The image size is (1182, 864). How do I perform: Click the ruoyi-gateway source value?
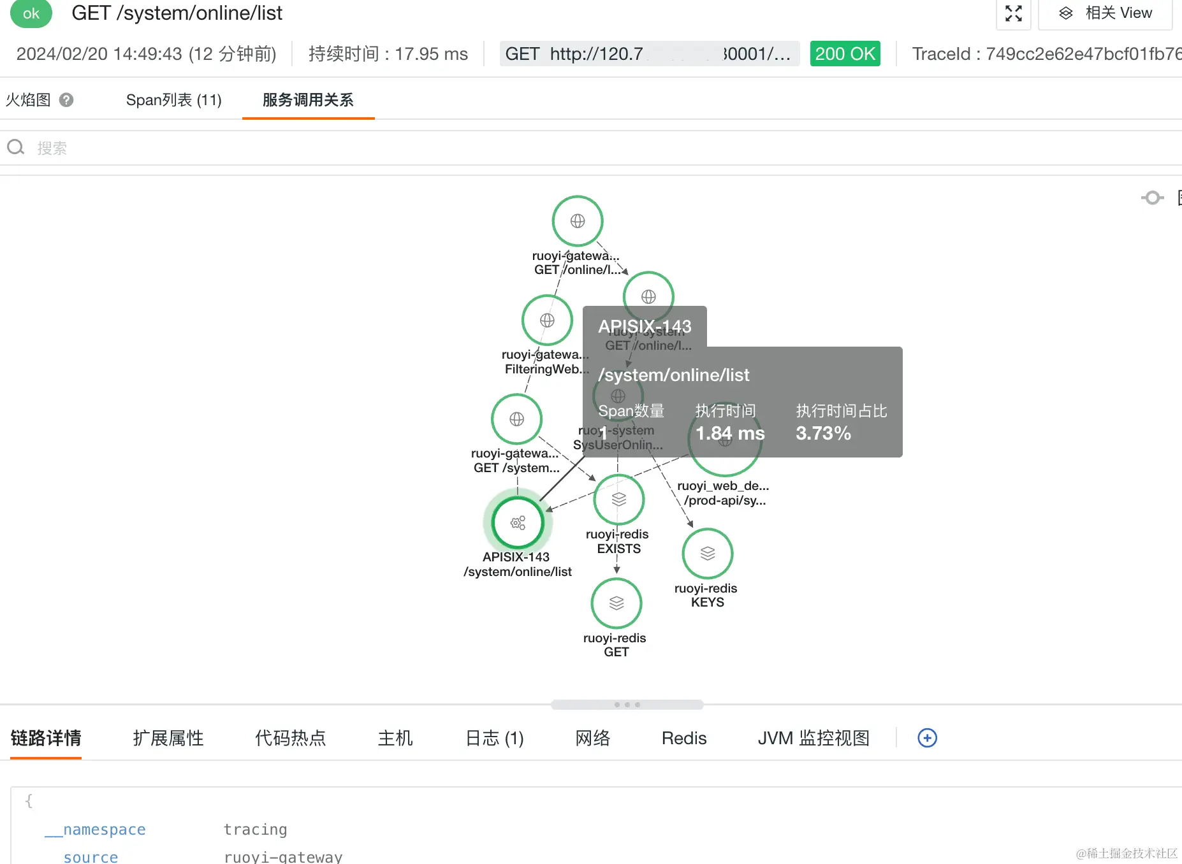pyautogui.click(x=283, y=857)
